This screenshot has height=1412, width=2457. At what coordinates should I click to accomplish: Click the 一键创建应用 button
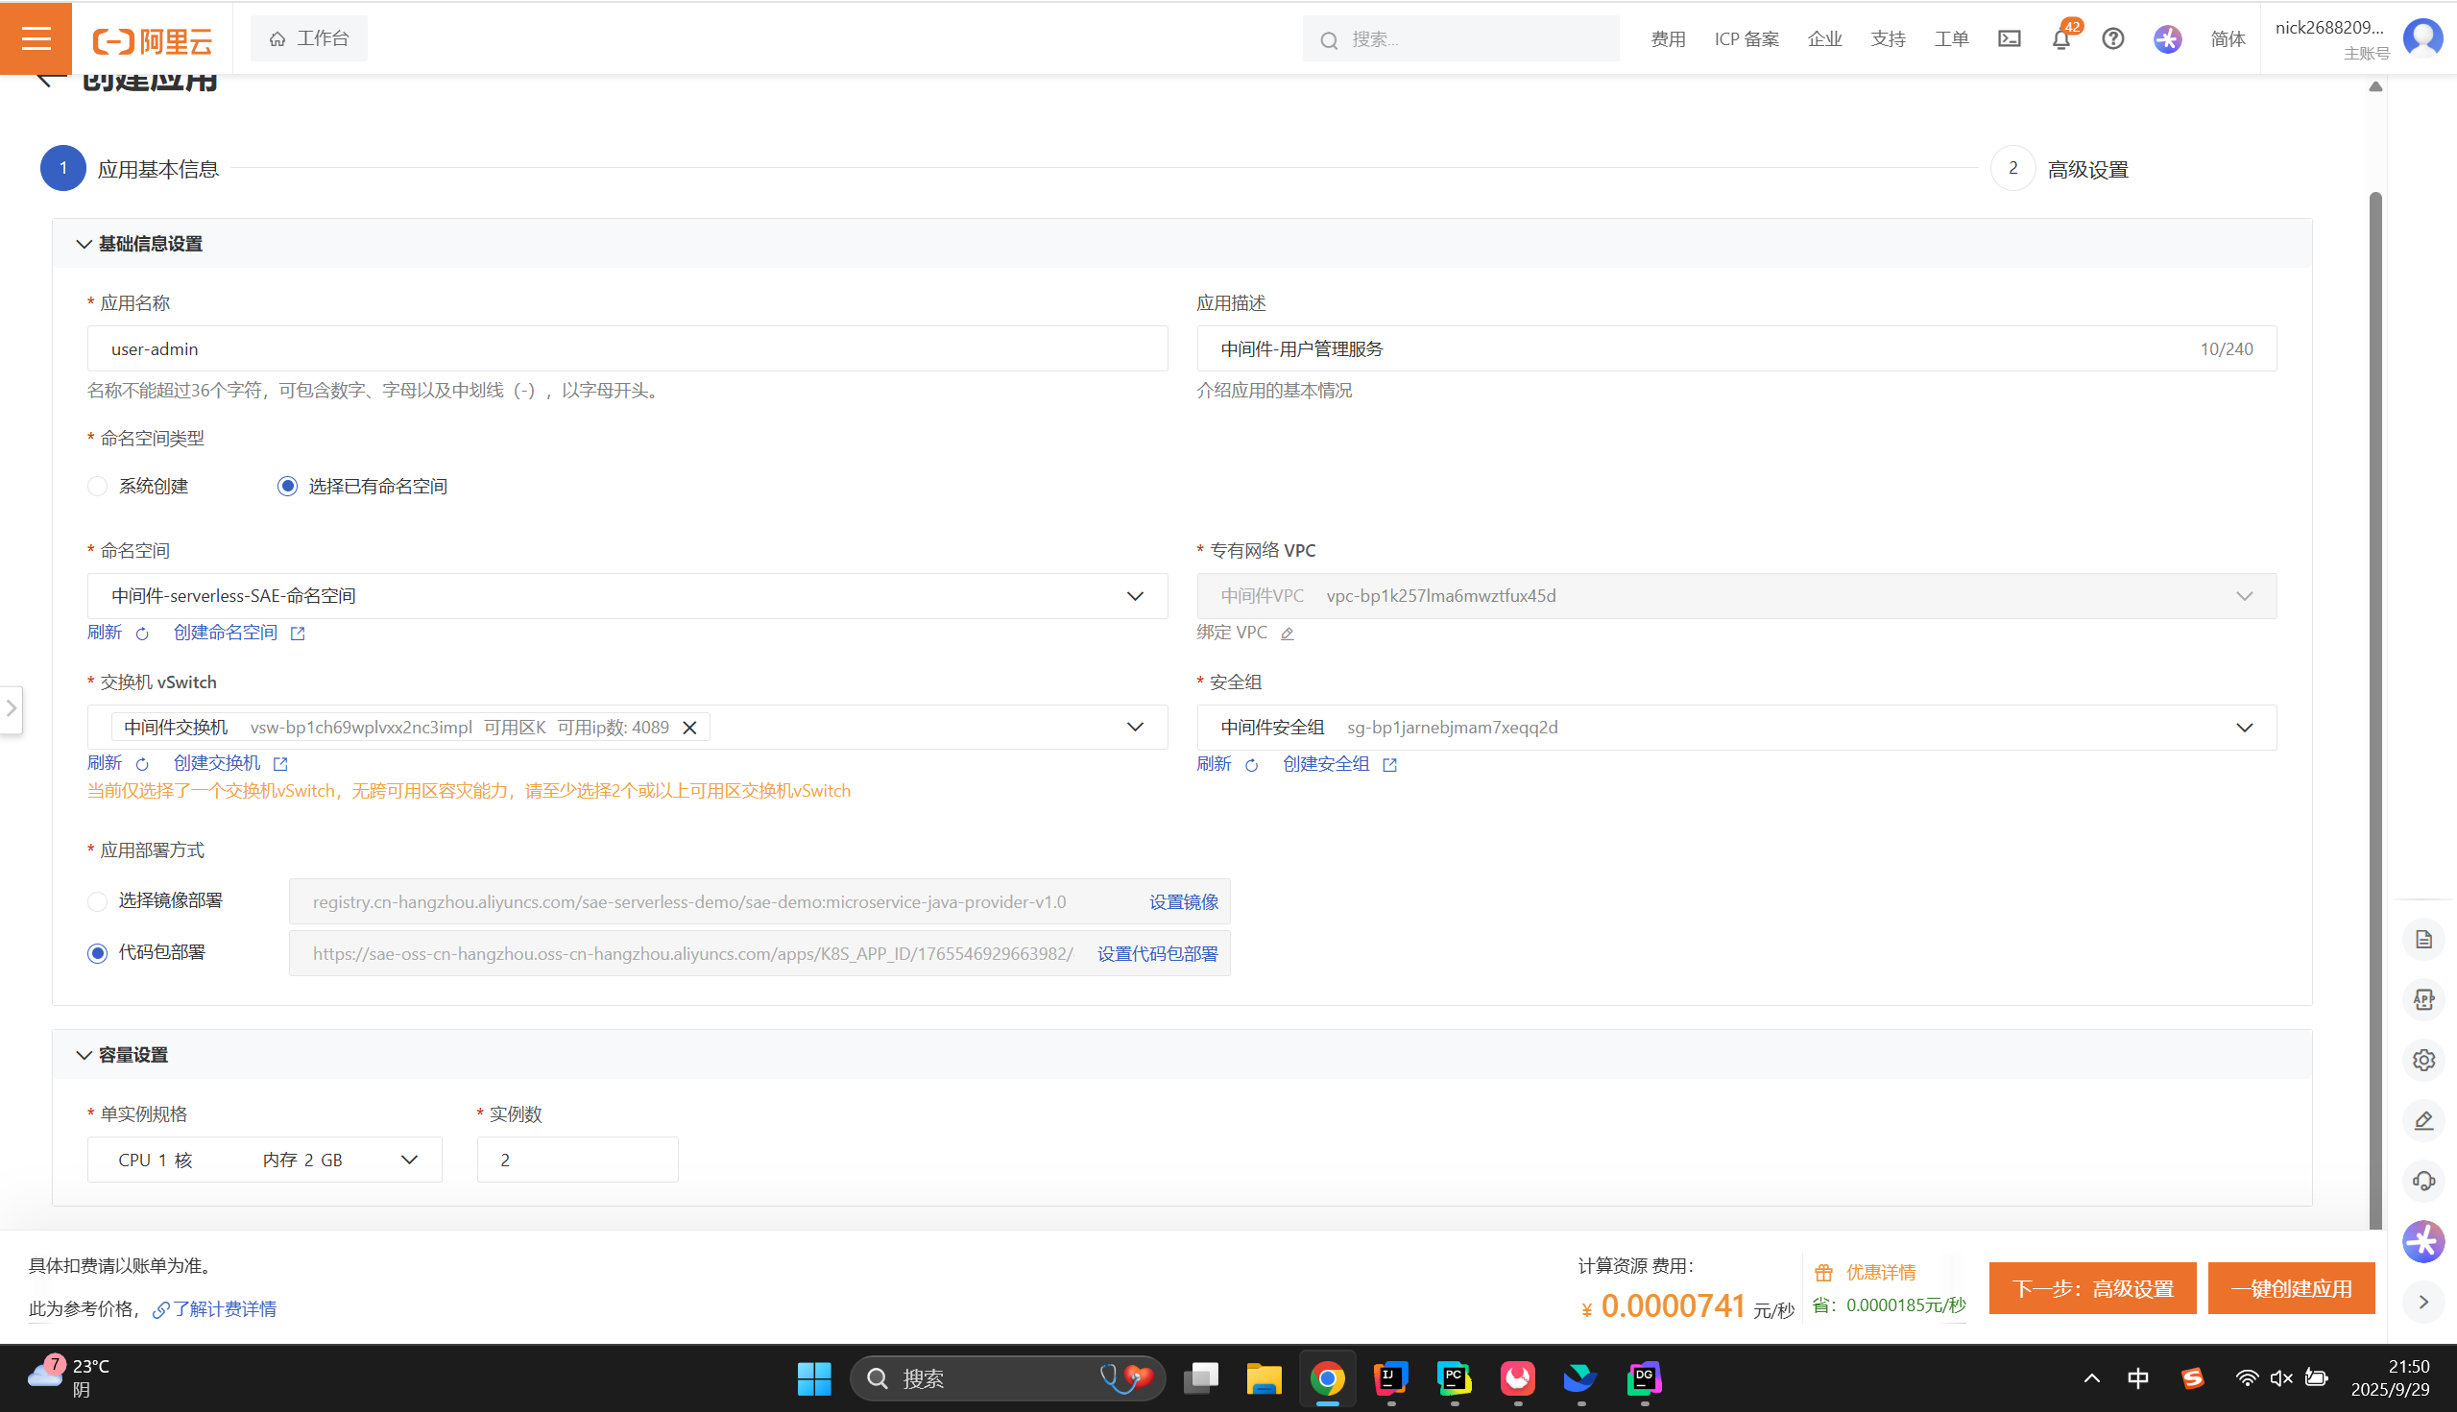pos(2290,1288)
